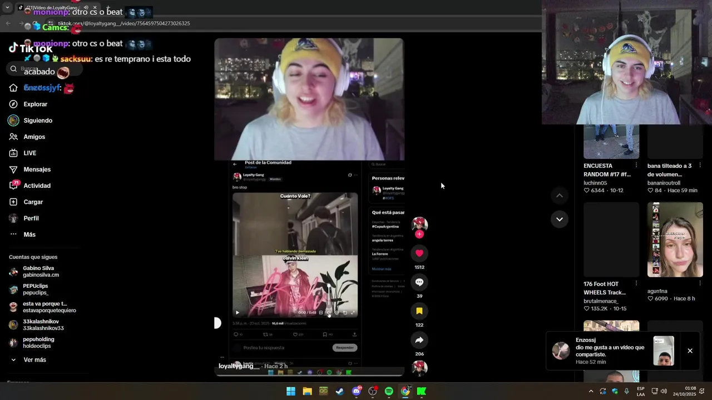Click the home icon in TikTok sidebar
712x400 pixels.
pos(13,88)
